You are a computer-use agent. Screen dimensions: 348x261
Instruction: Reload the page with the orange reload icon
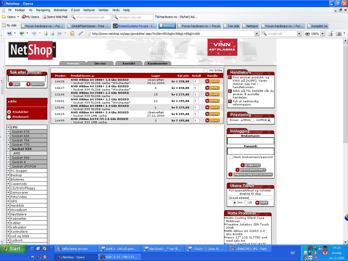(x=72, y=33)
